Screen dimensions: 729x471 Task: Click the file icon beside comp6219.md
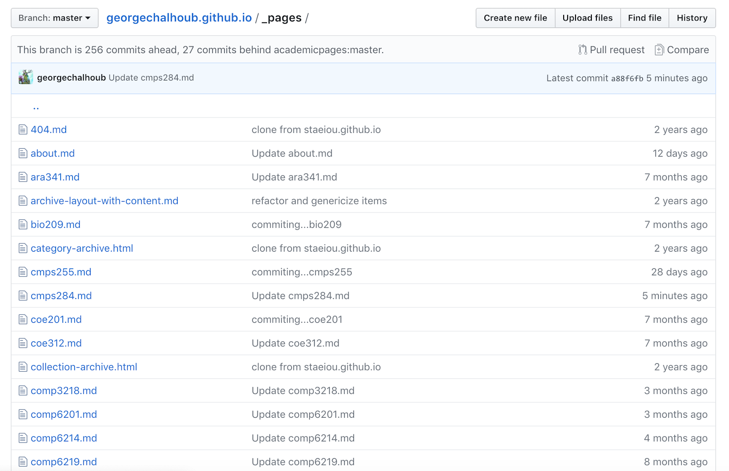click(23, 462)
